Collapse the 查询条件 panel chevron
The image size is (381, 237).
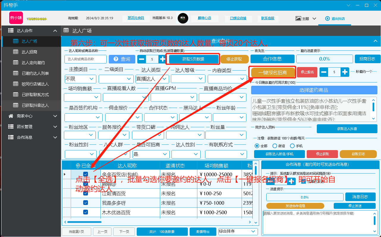[375, 41]
